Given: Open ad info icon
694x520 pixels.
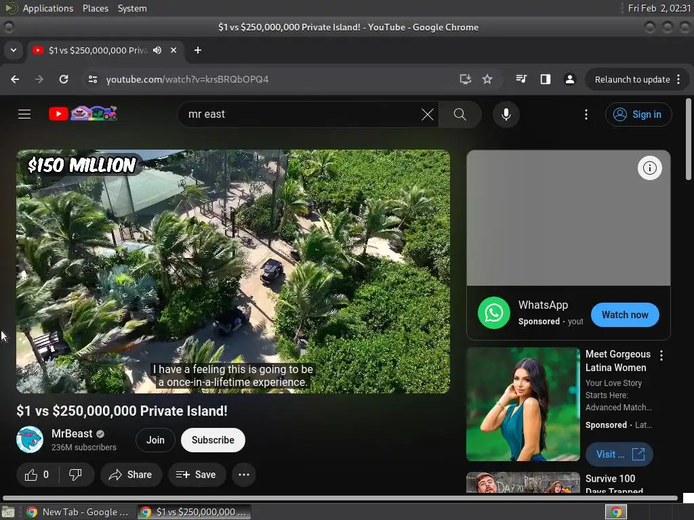Looking at the screenshot, I should [x=650, y=168].
